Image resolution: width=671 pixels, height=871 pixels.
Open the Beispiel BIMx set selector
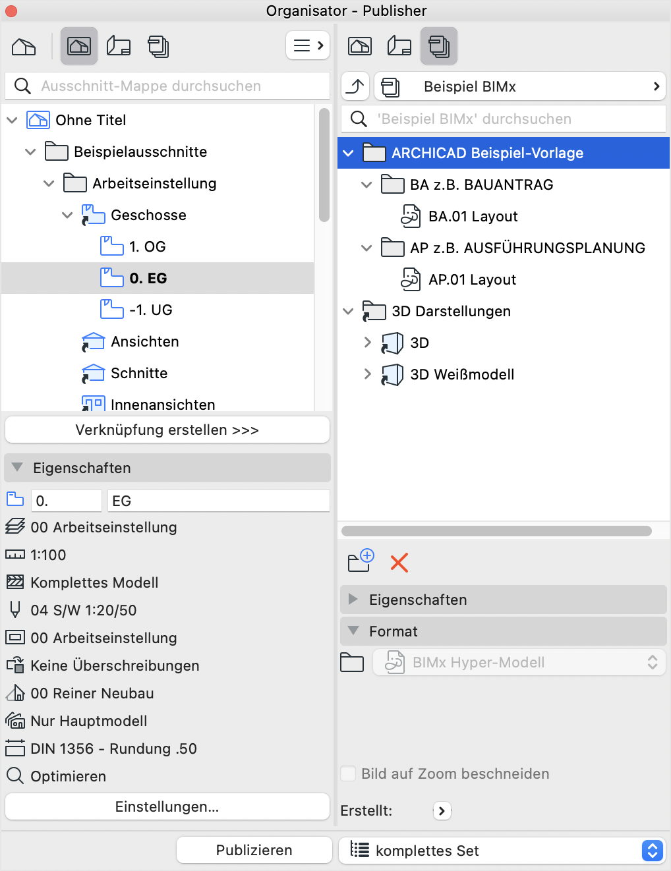(x=520, y=86)
